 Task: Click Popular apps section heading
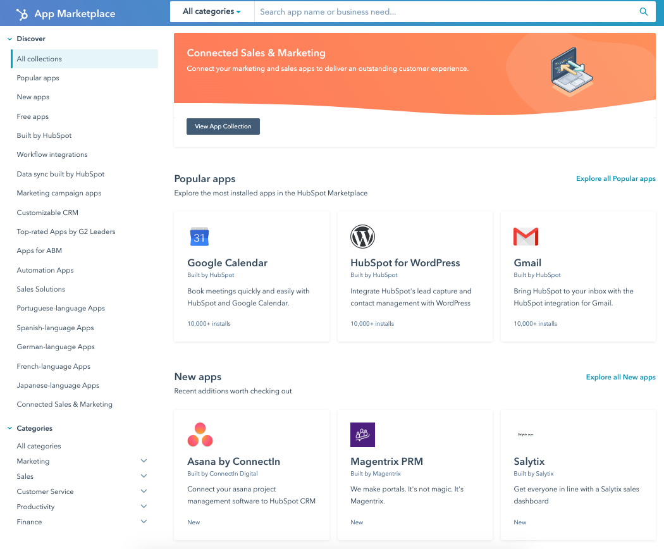point(204,179)
